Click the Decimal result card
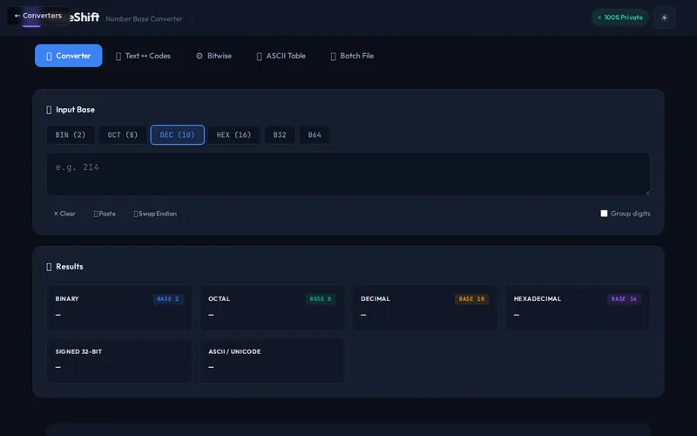The image size is (697, 436). coord(424,308)
